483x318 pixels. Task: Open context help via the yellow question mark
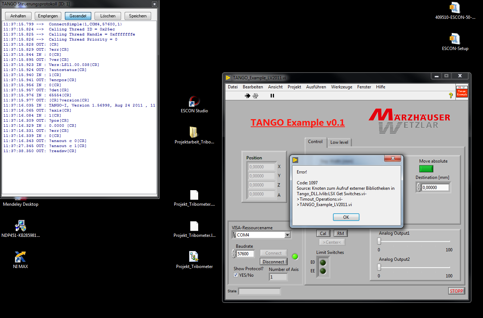[x=451, y=96]
